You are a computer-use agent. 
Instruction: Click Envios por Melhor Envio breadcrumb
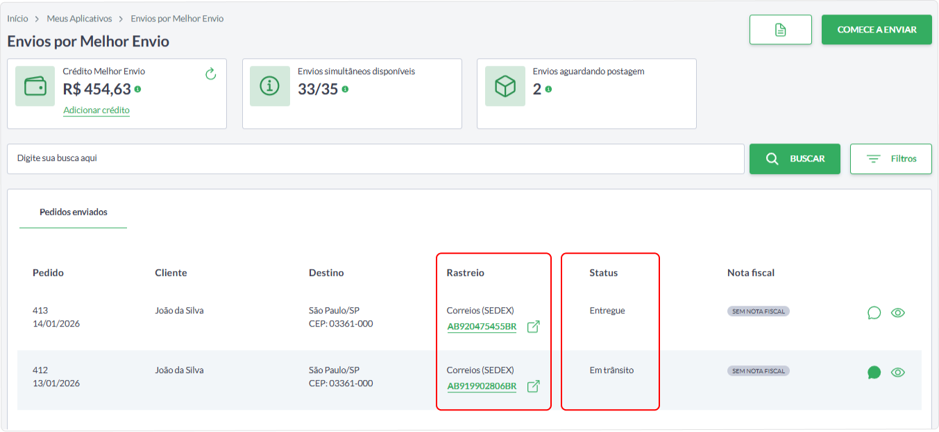177,19
